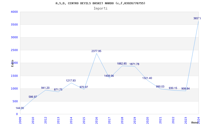Click the 2023 x-axis year label

186,120
